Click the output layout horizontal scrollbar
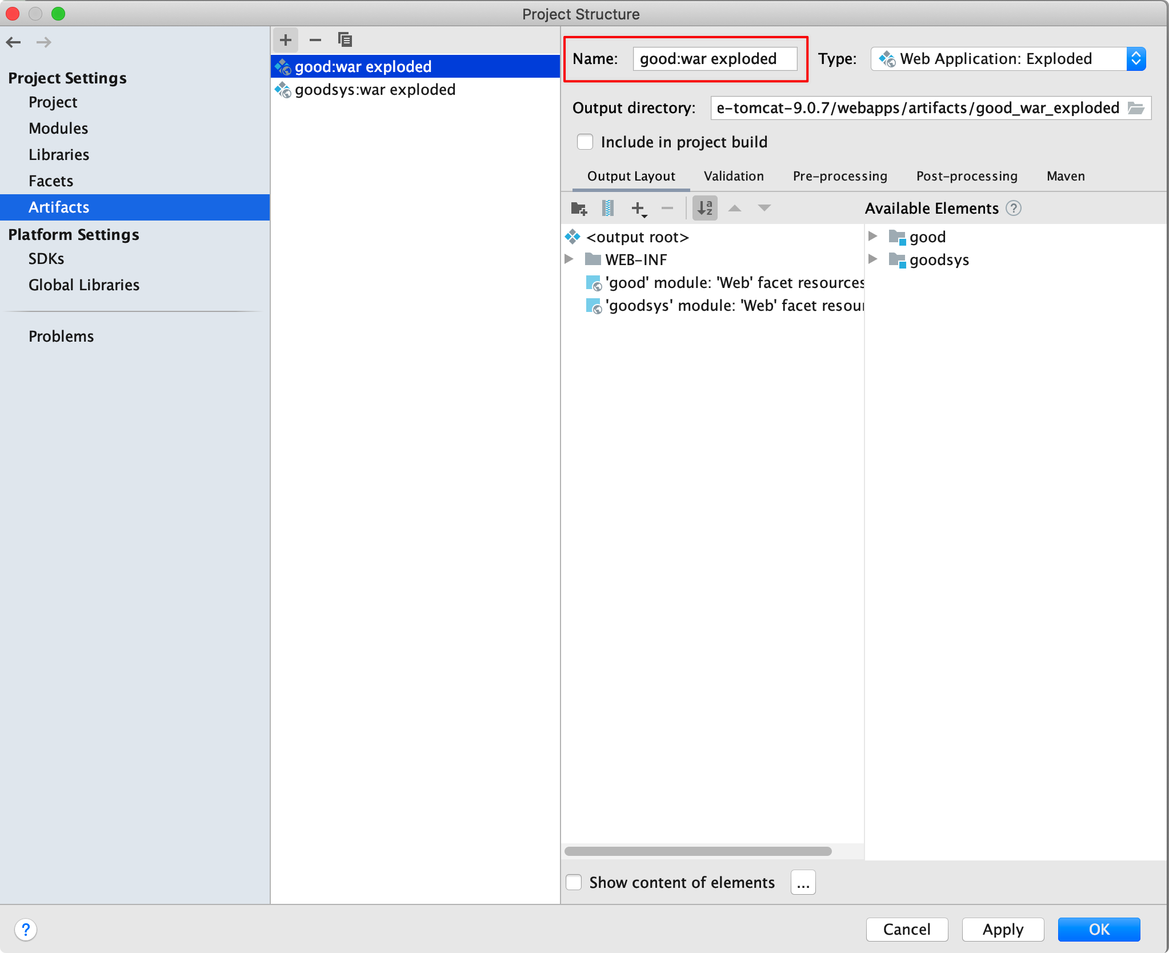The width and height of the screenshot is (1169, 953). (698, 851)
